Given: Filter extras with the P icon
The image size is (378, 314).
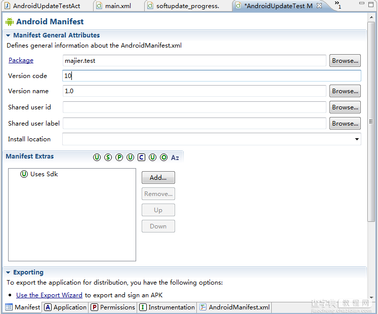Looking at the screenshot, I should (x=119, y=158).
